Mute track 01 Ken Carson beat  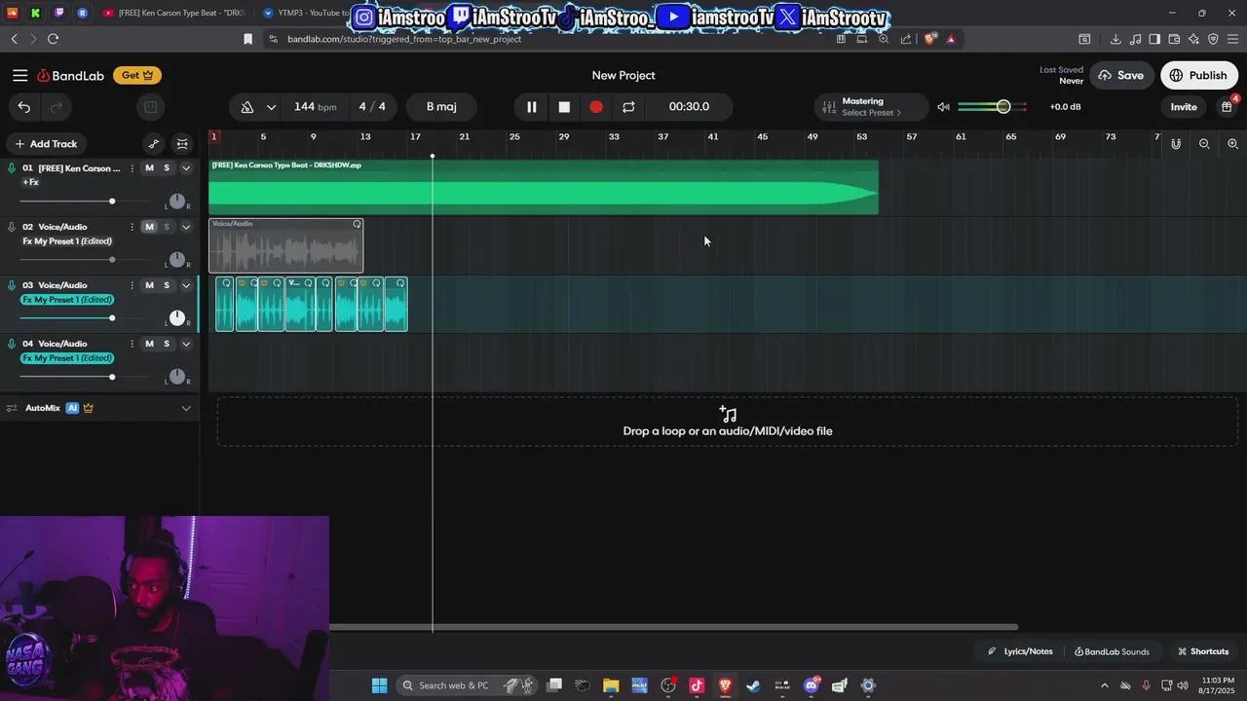tap(149, 168)
